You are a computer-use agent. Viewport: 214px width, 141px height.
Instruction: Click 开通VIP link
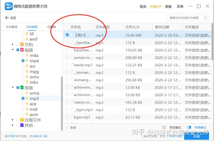155,7
